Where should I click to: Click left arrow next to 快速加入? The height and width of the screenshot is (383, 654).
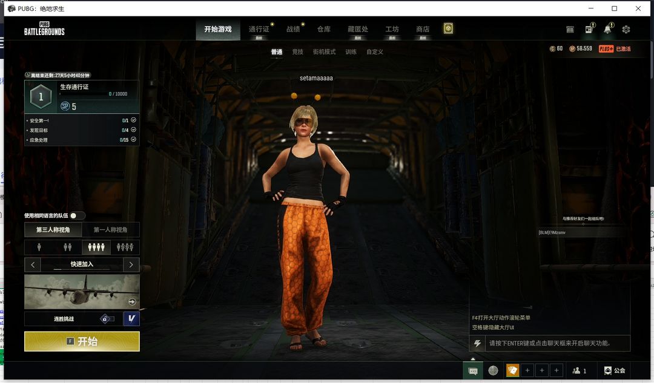[33, 264]
